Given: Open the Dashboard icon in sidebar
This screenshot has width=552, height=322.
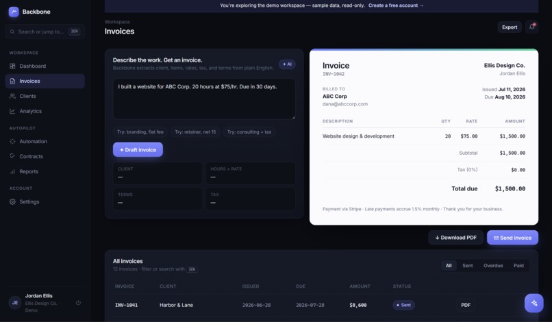Looking at the screenshot, I should coord(12,66).
